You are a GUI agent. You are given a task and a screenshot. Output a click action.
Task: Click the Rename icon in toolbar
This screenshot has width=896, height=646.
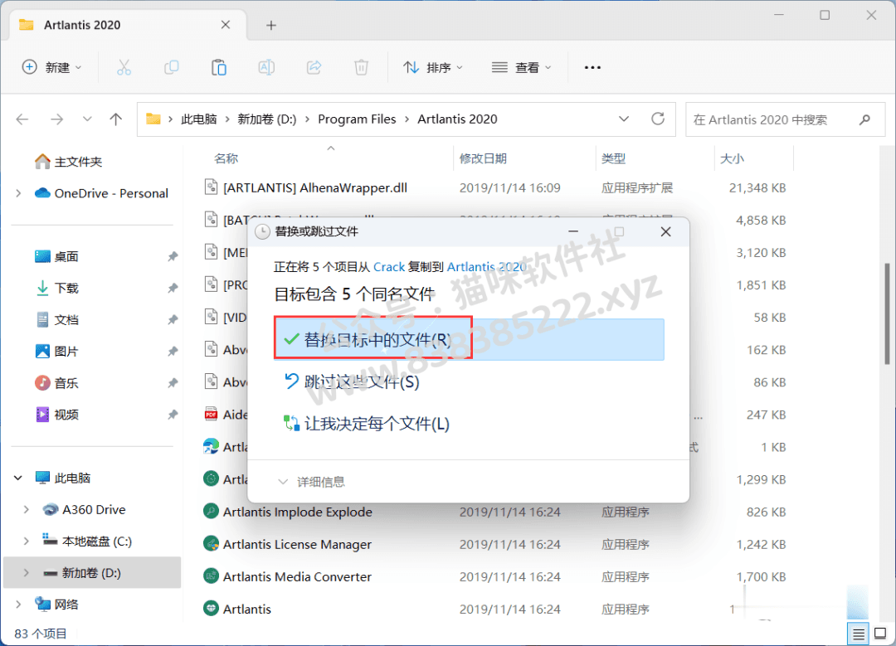click(266, 67)
